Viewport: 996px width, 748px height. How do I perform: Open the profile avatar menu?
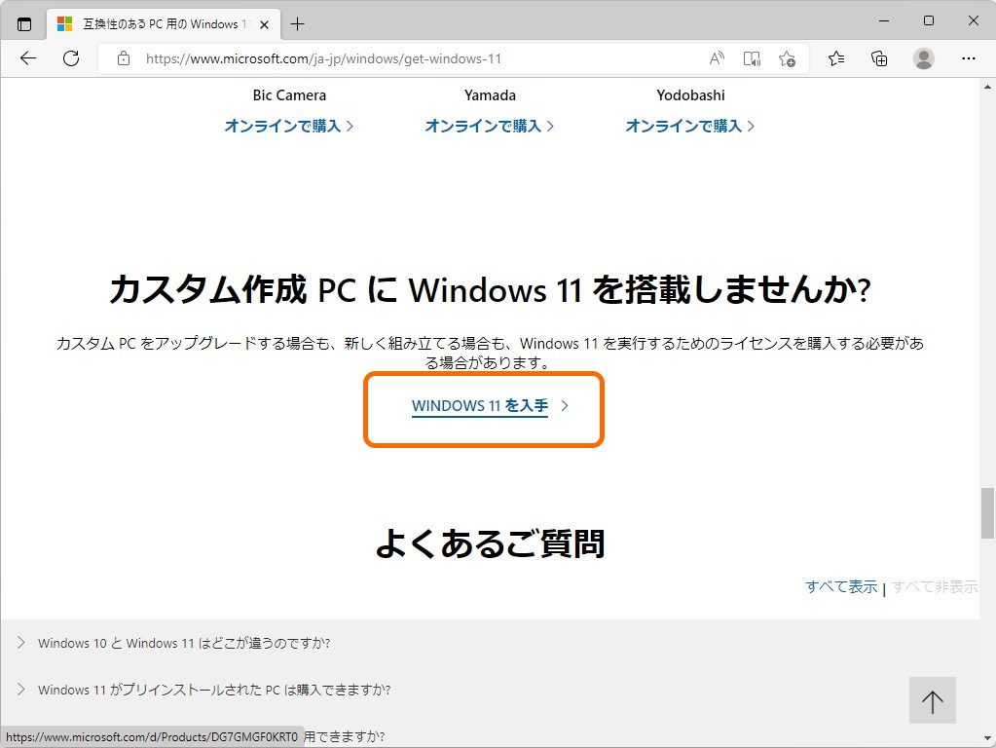923,58
